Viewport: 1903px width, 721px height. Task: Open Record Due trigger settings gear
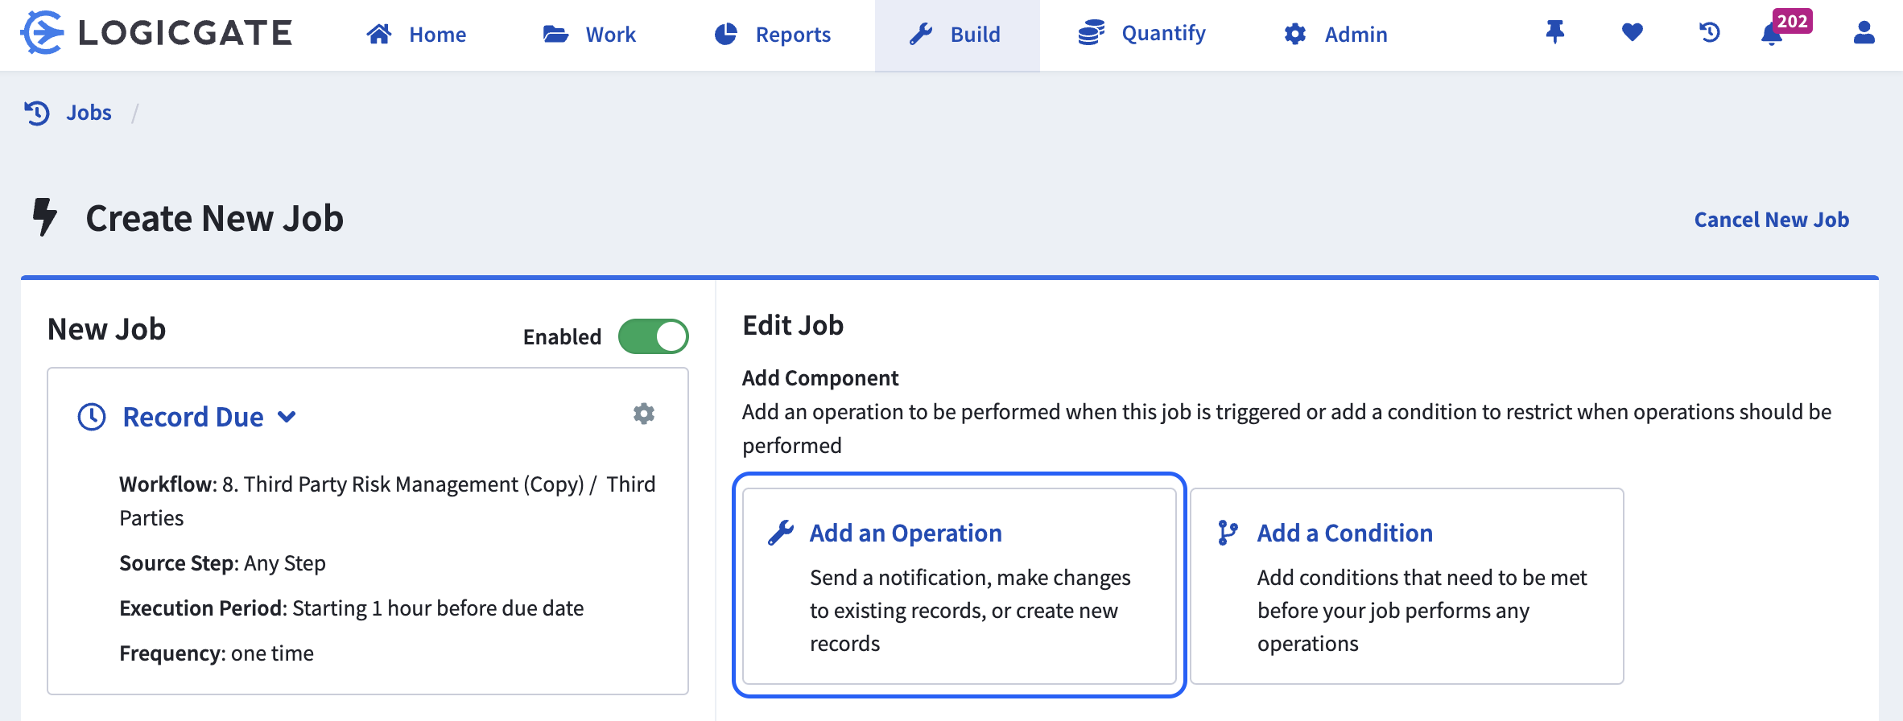(x=643, y=414)
